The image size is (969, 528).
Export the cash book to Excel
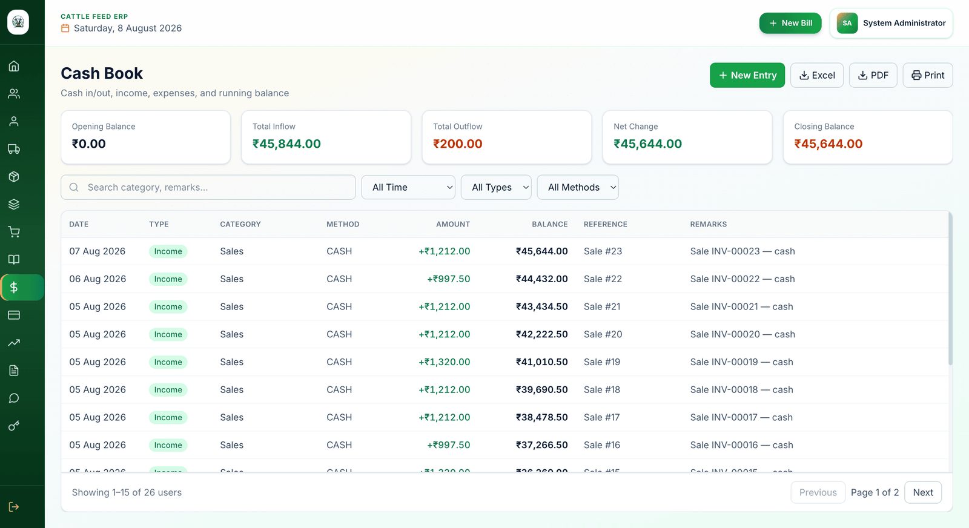(x=817, y=75)
